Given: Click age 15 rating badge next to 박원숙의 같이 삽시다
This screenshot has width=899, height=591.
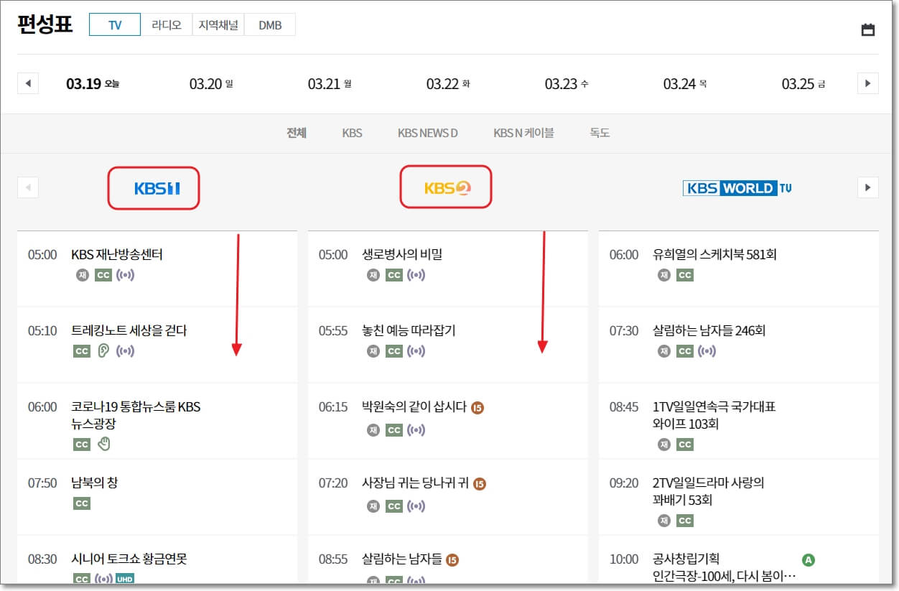Looking at the screenshot, I should (x=478, y=408).
